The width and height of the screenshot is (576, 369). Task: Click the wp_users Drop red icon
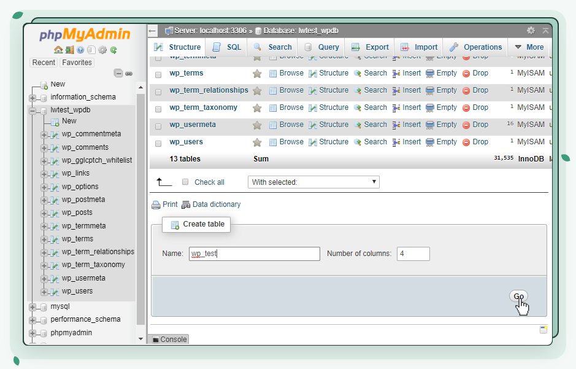466,142
